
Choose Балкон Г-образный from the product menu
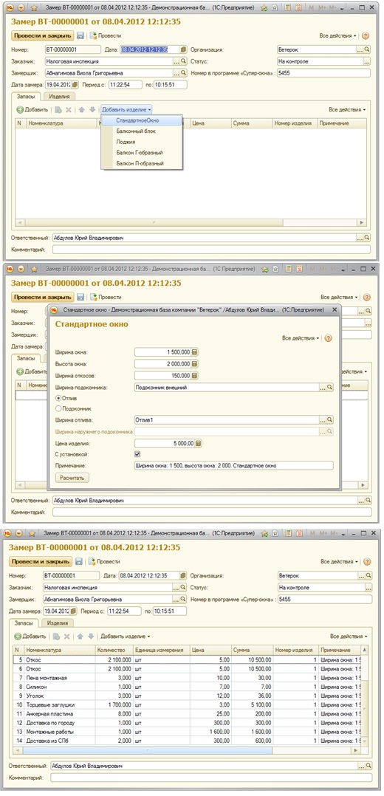coord(142,152)
